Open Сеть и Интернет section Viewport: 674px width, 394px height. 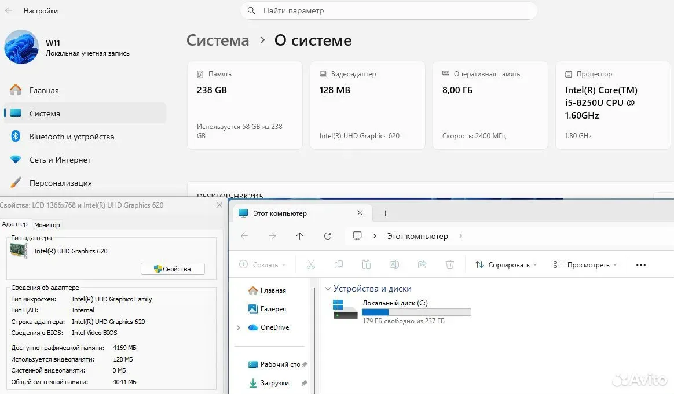coord(85,160)
